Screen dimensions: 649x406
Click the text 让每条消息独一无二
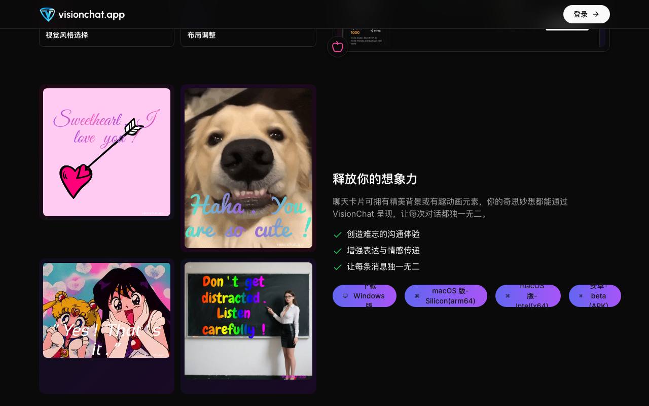383,267
